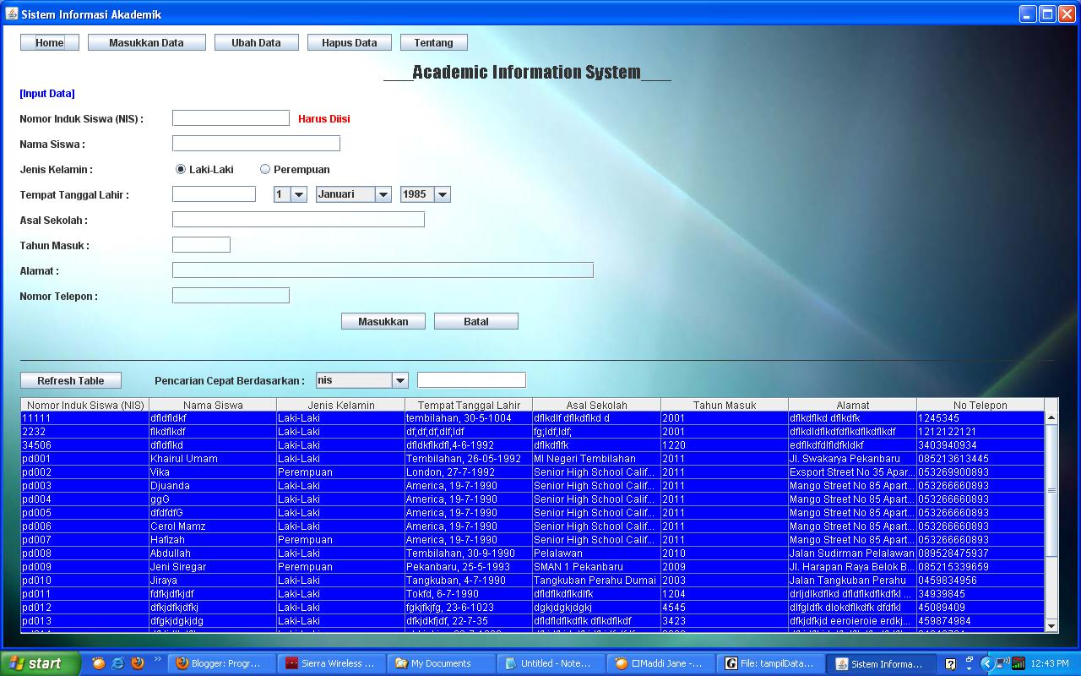This screenshot has height=676, width=1081.
Task: Open the year dropdown showing 1985
Action: click(443, 194)
